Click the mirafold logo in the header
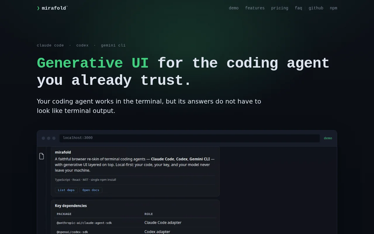374x234 pixels. click(52, 8)
